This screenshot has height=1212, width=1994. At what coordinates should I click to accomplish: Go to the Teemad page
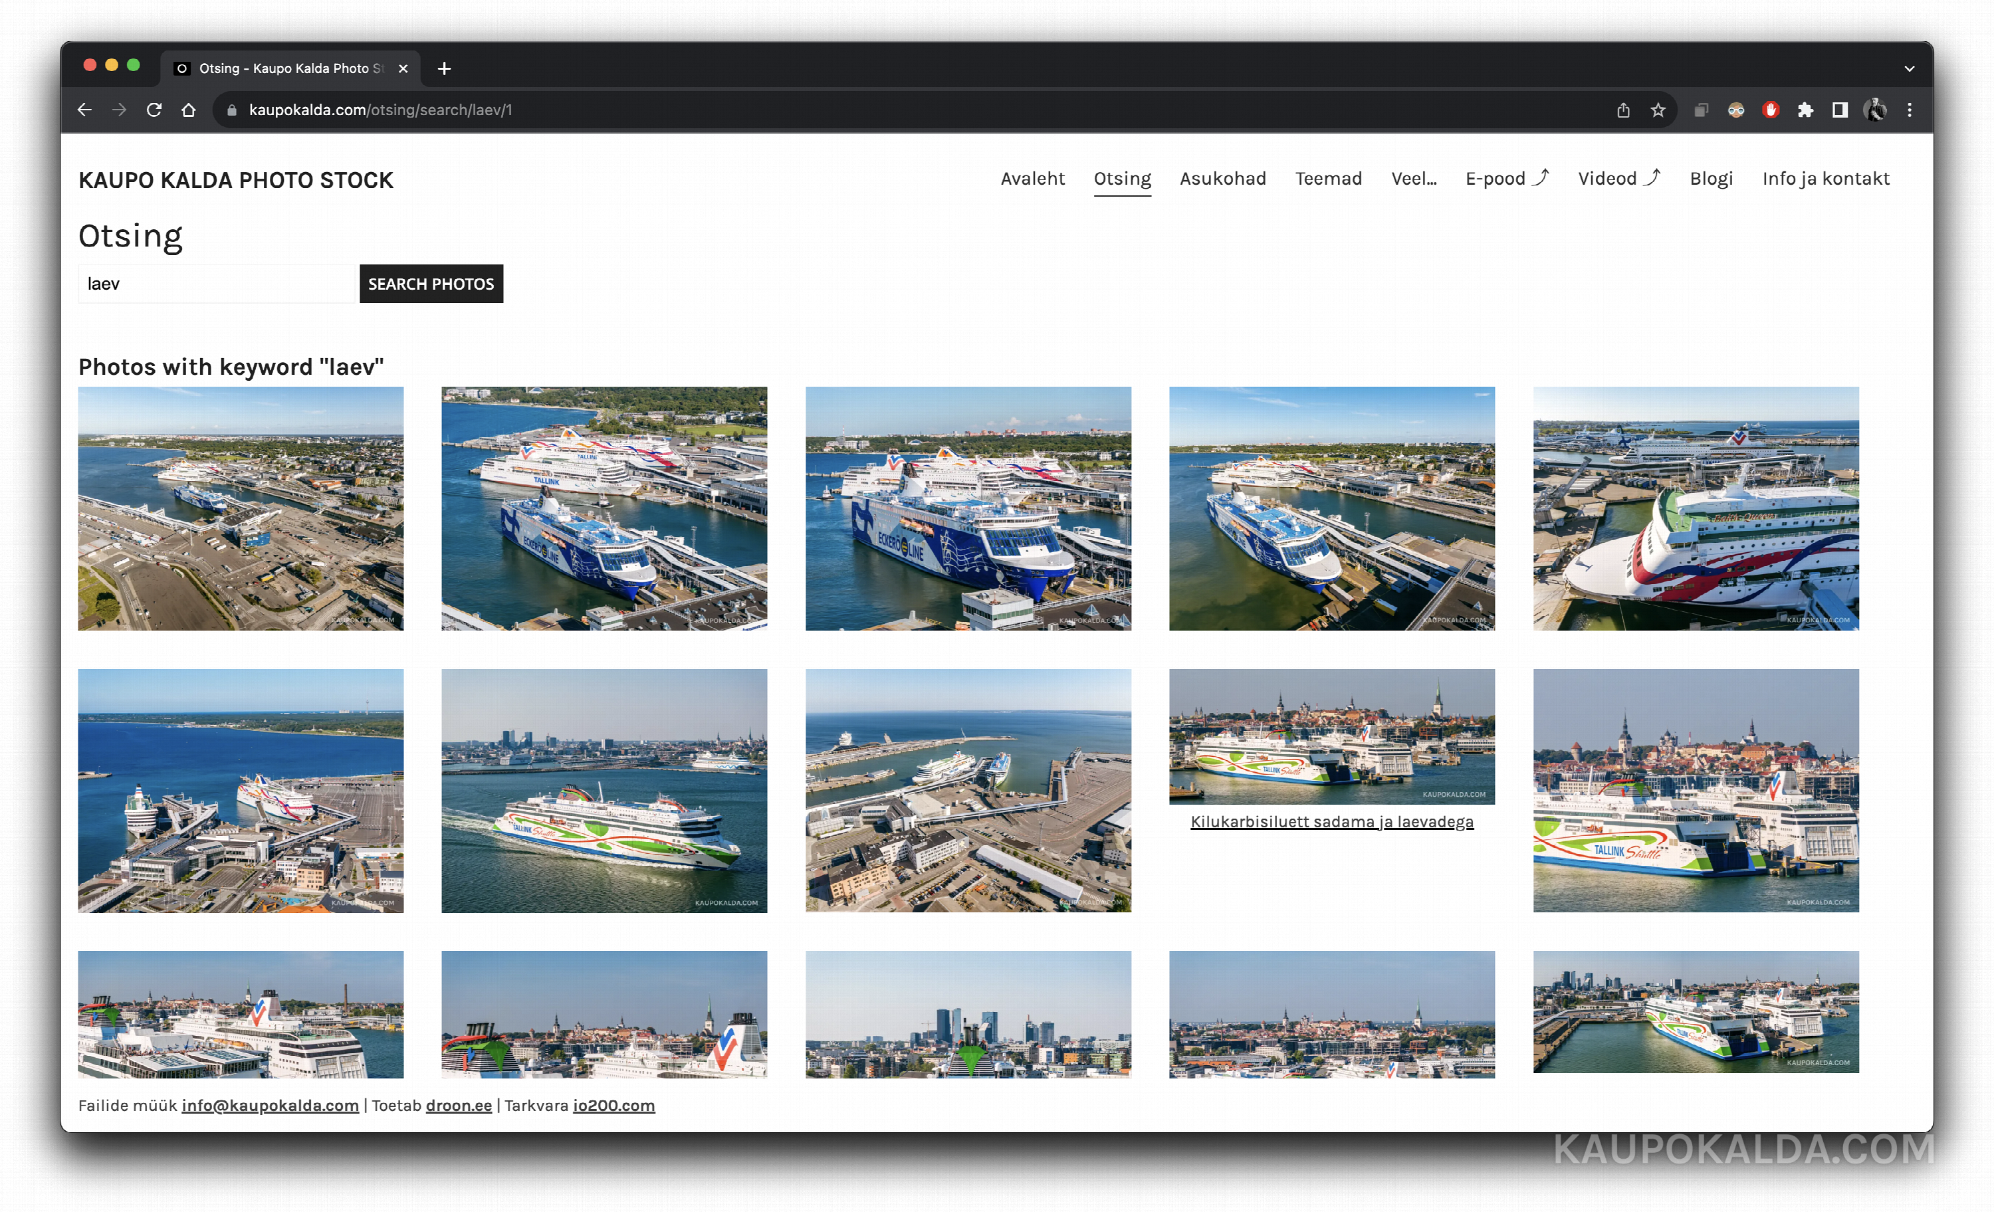point(1329,179)
